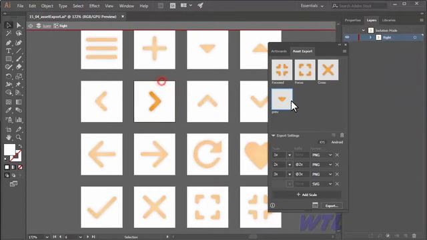
Task: Enable the iOS export preset
Action: click(322, 142)
